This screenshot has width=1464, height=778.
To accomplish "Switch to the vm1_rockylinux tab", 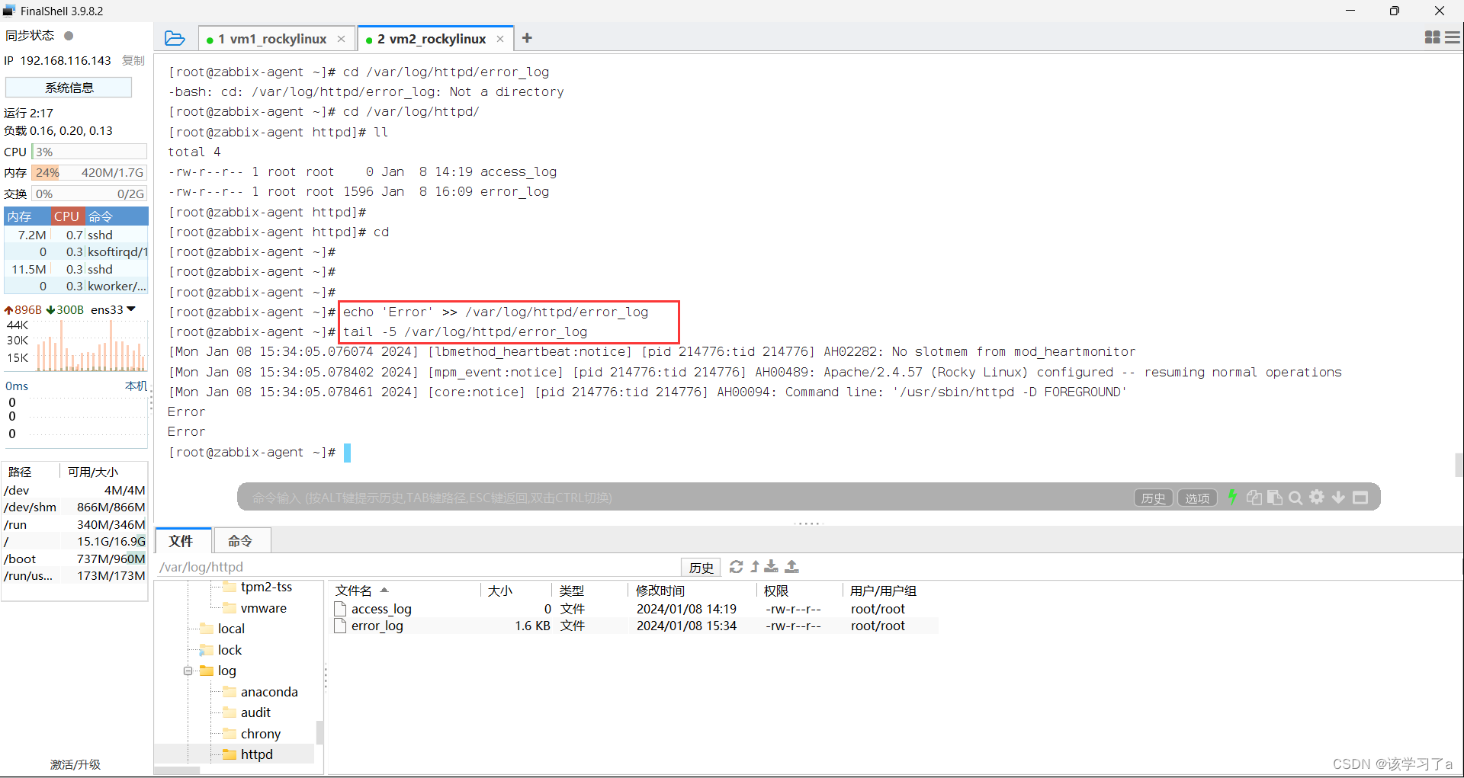I will coord(272,39).
